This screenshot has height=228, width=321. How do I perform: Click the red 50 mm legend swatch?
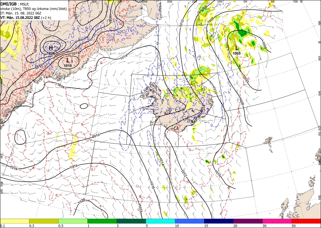tap(306, 221)
